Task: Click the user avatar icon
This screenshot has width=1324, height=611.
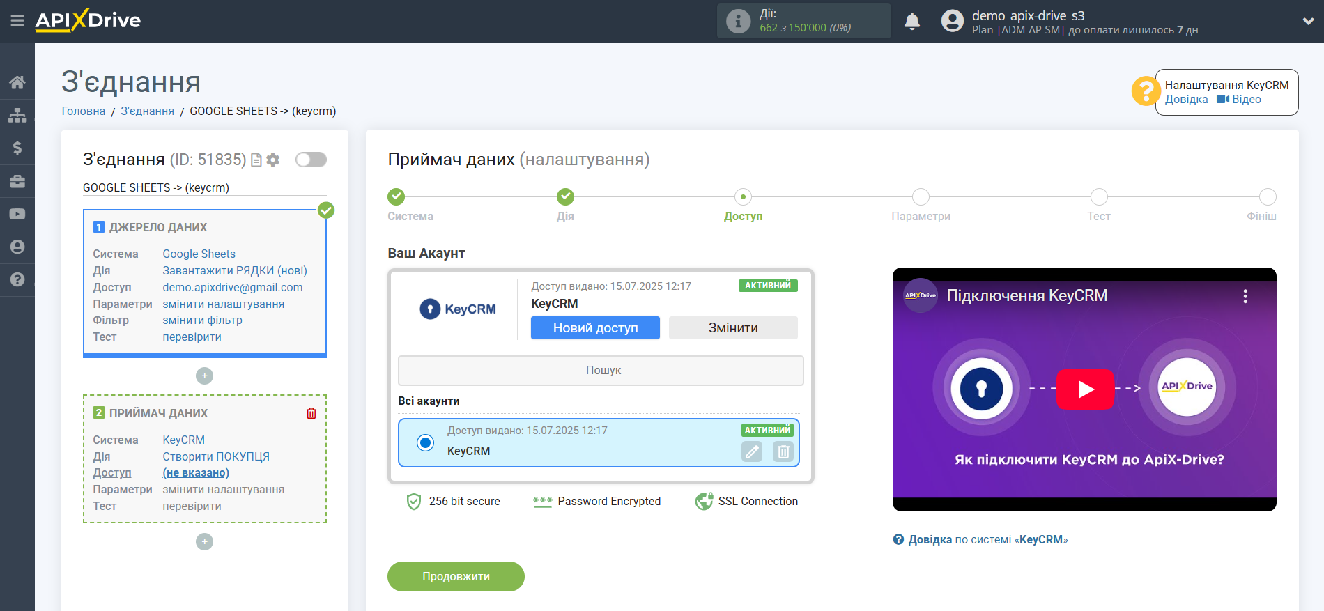Action: point(952,21)
